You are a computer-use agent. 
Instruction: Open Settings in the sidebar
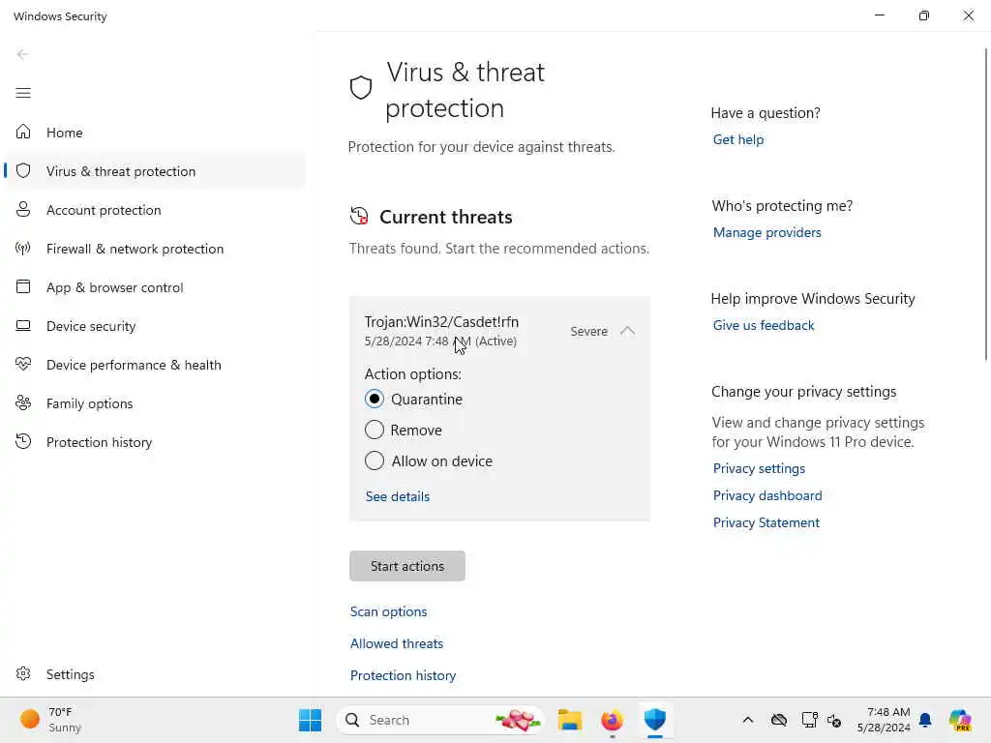(x=155, y=674)
